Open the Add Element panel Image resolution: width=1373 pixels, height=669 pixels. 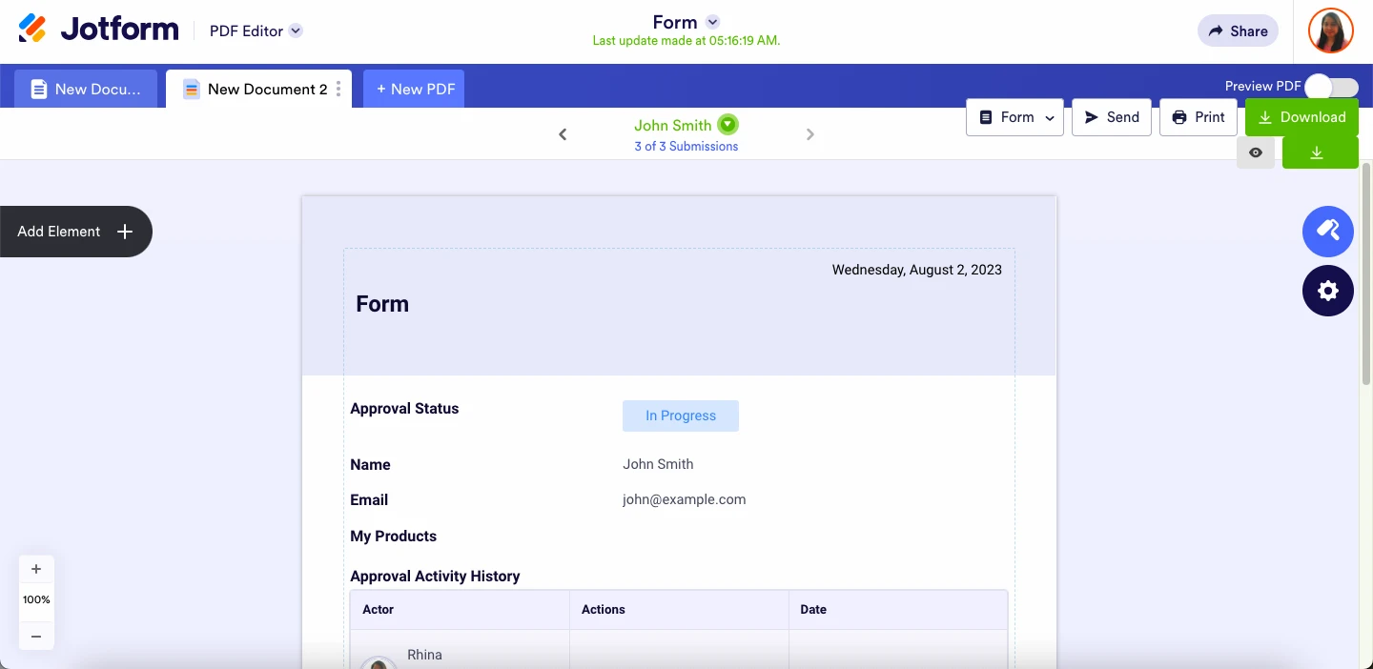(75, 232)
